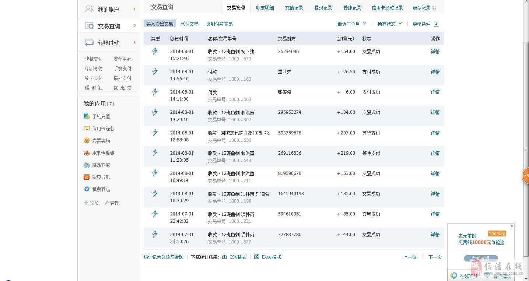
Task: Click the 交易查询 magnifier icon in sidebar
Action: click(x=89, y=26)
